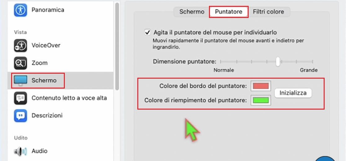
Task: Click the Audio speaker icon
Action: pos(20,151)
